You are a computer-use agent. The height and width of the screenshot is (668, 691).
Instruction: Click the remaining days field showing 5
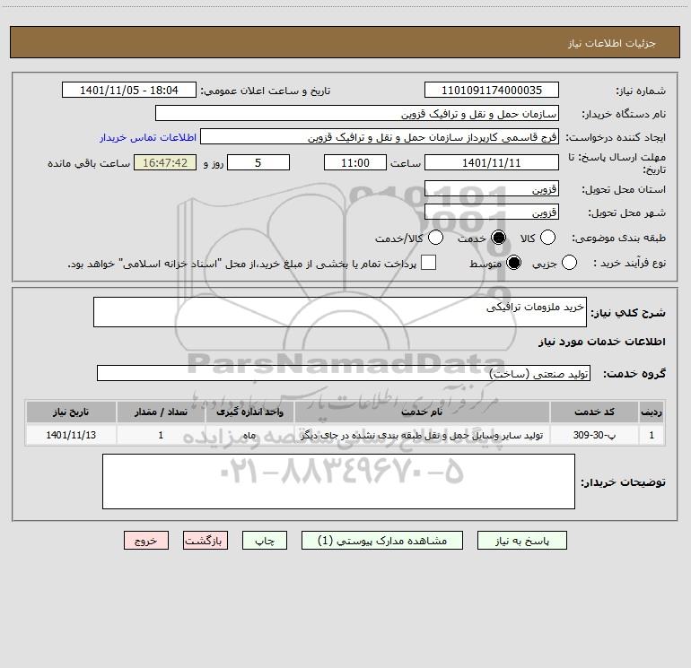[258, 162]
